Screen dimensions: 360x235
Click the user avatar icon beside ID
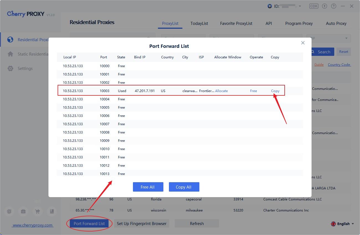pyautogui.click(x=270, y=6)
